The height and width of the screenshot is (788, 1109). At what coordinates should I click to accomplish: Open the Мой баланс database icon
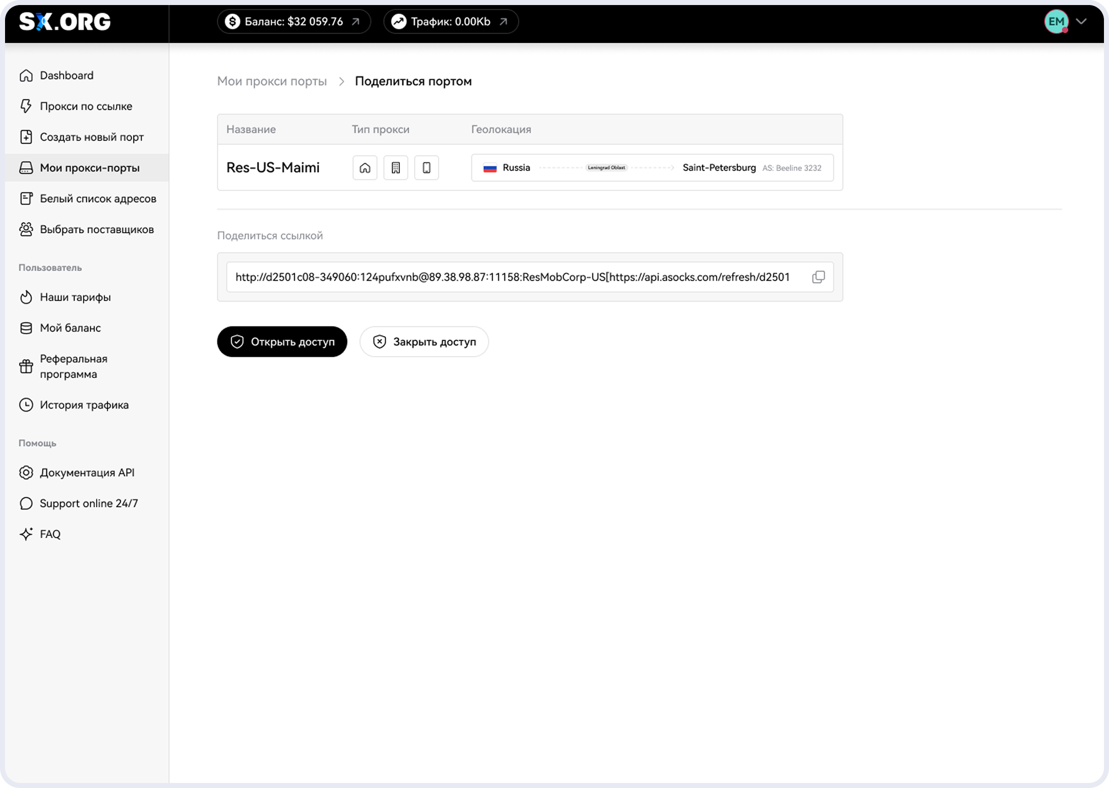click(26, 328)
